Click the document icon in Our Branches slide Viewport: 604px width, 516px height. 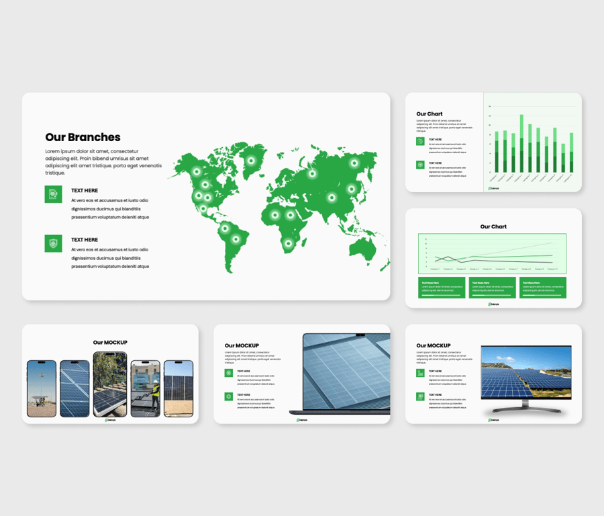(54, 194)
